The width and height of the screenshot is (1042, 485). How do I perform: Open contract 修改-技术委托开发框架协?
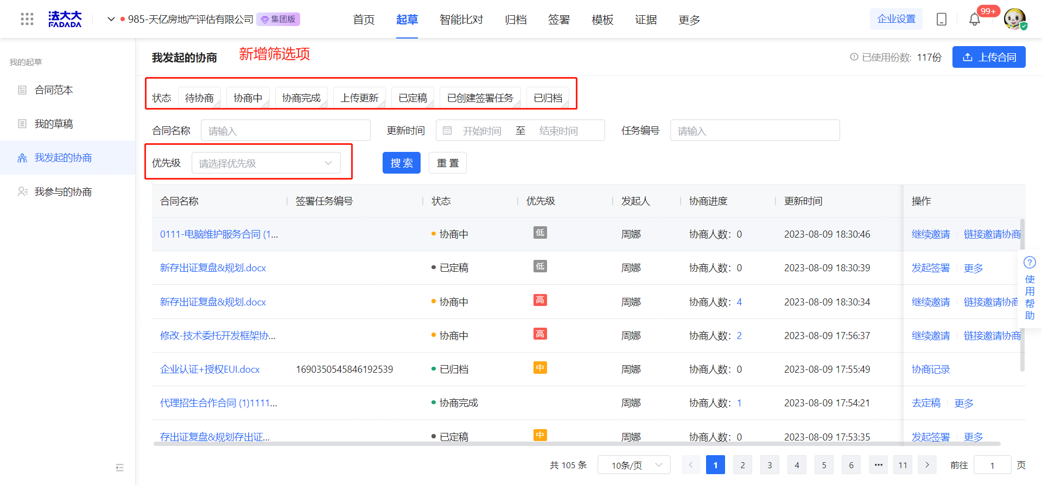point(218,336)
